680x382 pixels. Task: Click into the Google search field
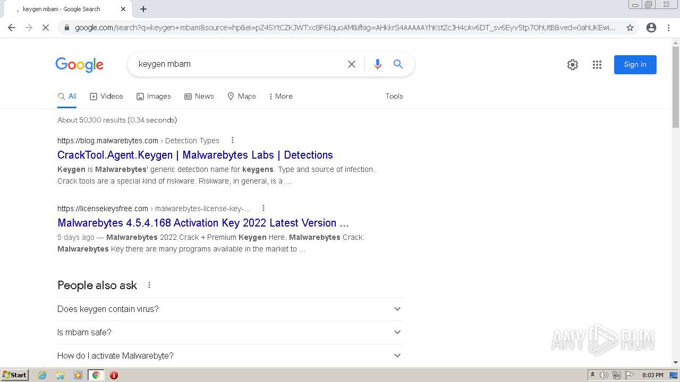[x=239, y=64]
